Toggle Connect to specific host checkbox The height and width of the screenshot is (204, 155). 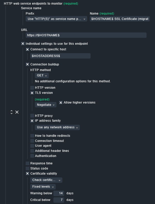point(27,49)
